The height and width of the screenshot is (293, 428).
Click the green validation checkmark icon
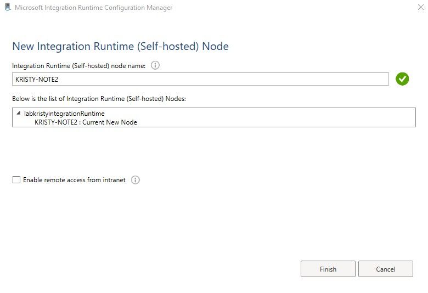(402, 80)
